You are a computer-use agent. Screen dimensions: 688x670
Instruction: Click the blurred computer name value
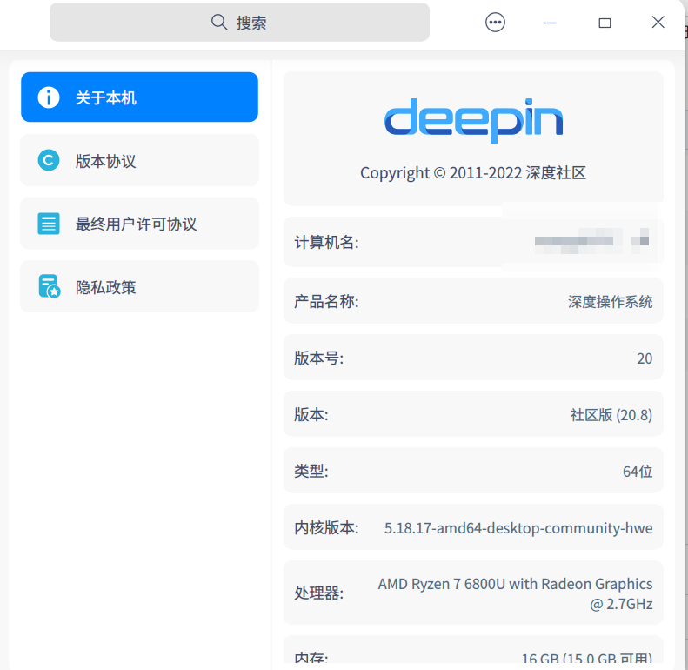591,241
